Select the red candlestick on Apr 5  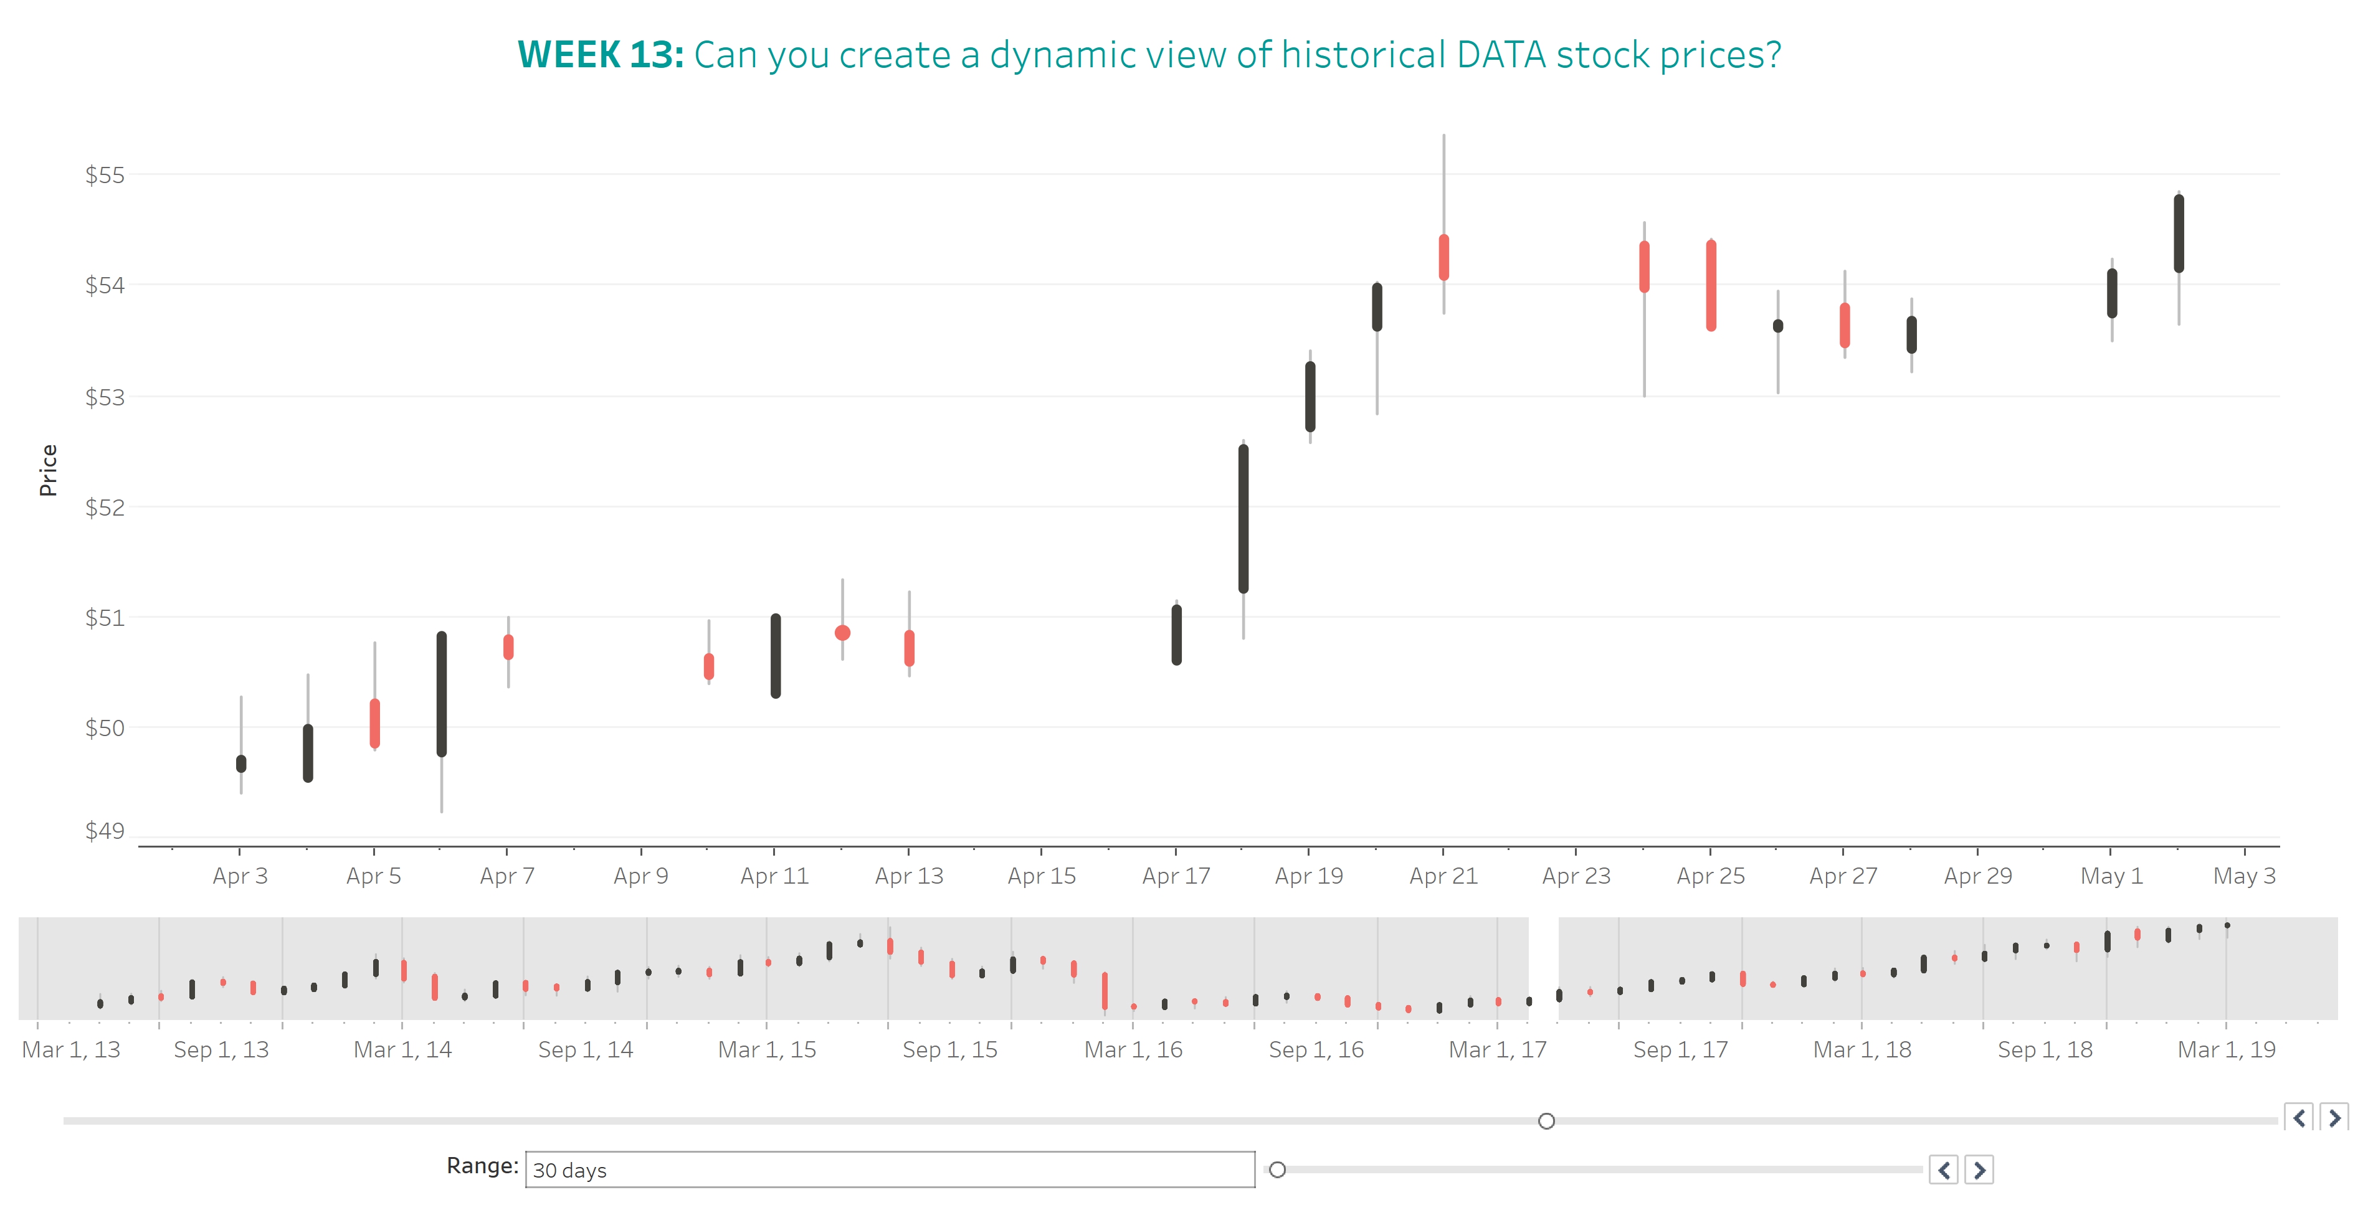click(x=374, y=724)
